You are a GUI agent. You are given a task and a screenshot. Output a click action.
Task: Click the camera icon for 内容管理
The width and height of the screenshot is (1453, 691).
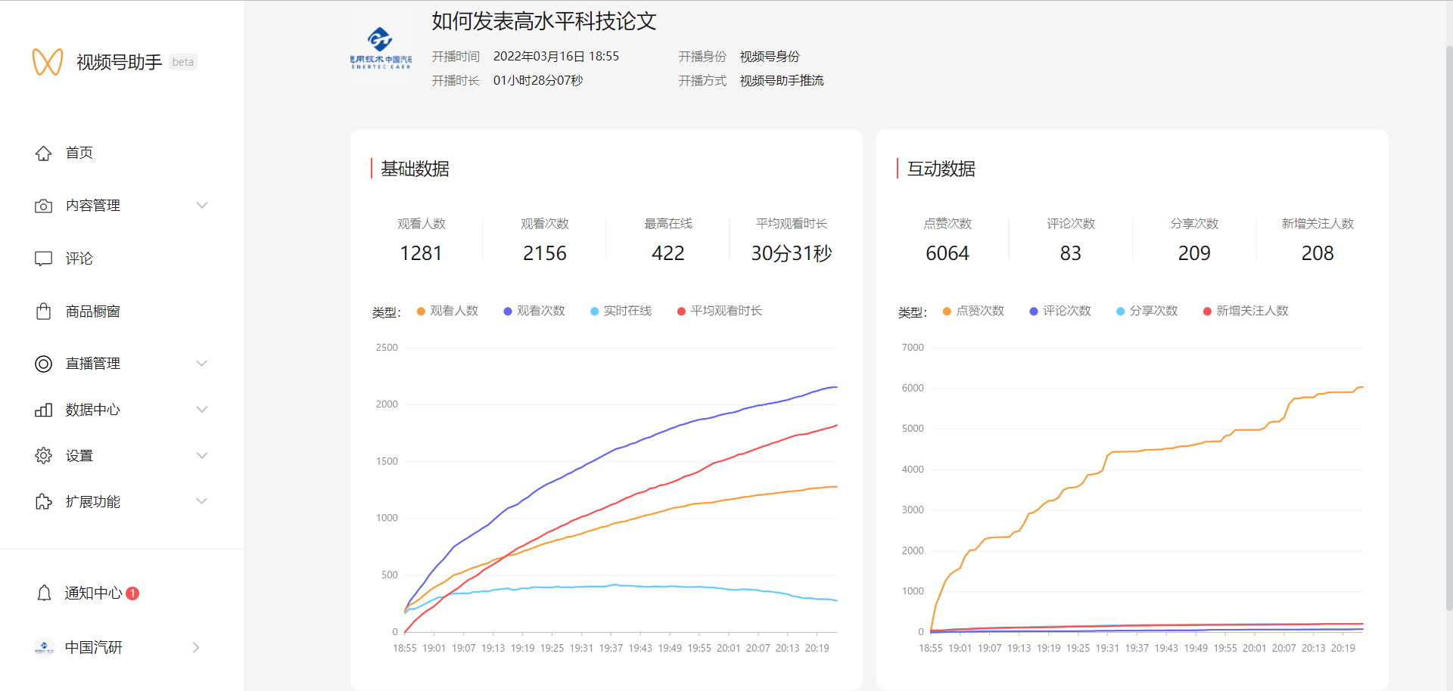[43, 206]
